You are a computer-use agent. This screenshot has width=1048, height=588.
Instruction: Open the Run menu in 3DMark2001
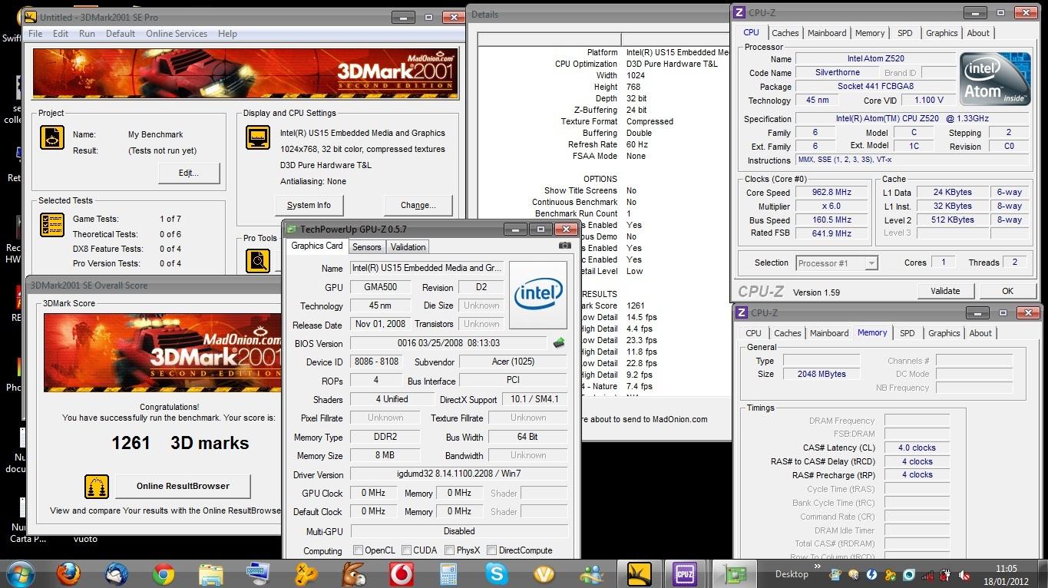[x=87, y=34]
